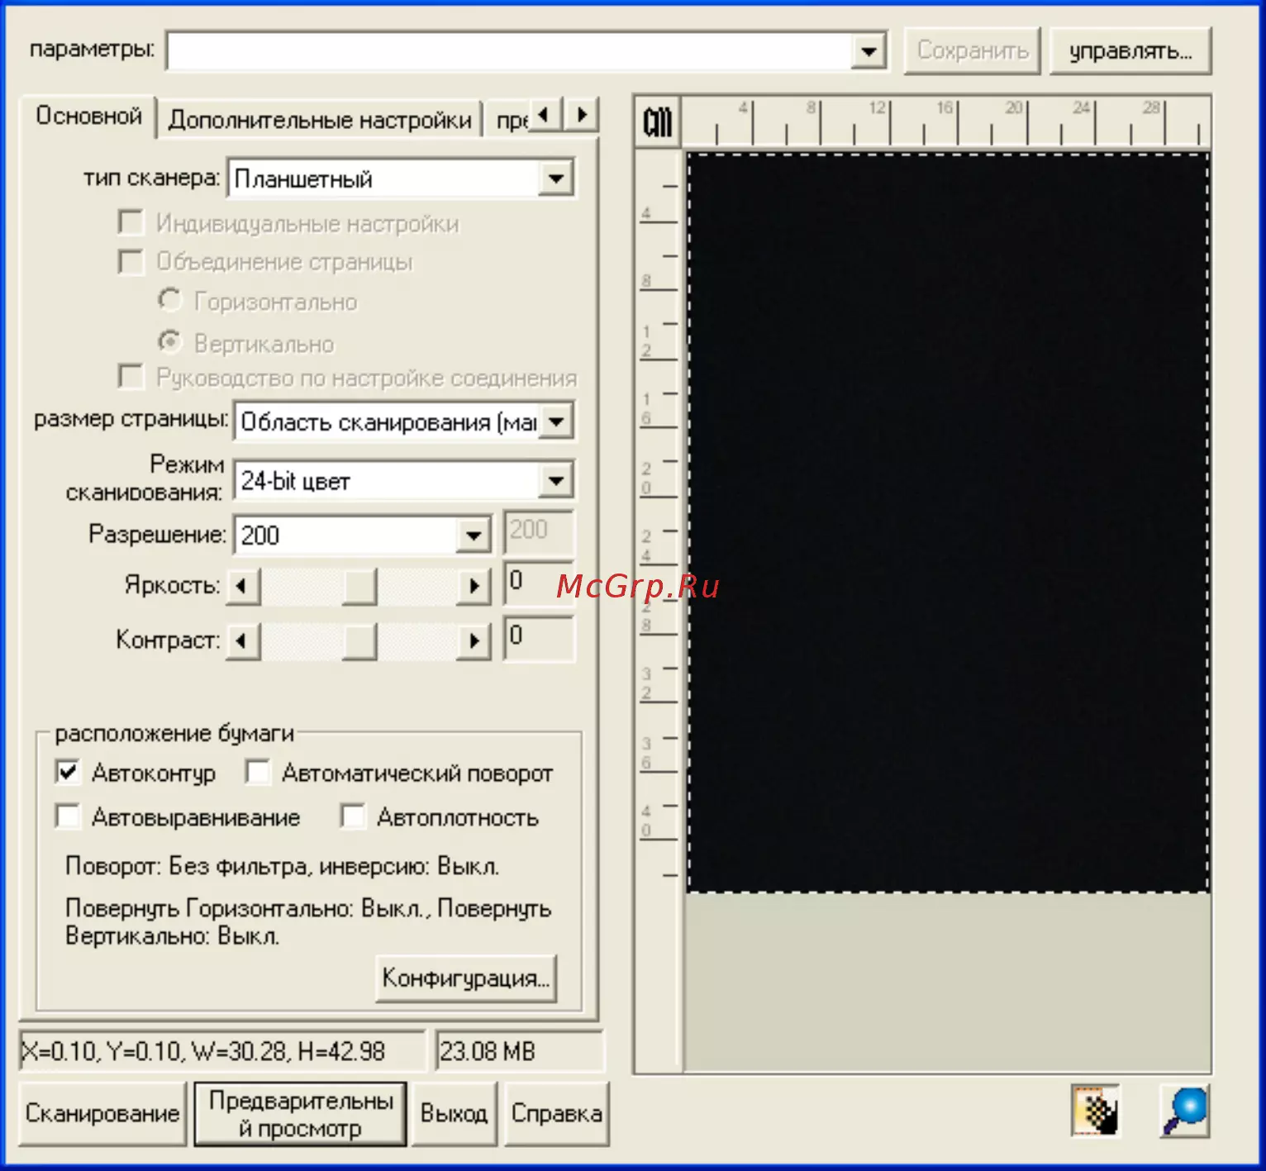Click contrast slider right arrow
Image resolution: width=1266 pixels, height=1171 pixels.
(x=474, y=641)
